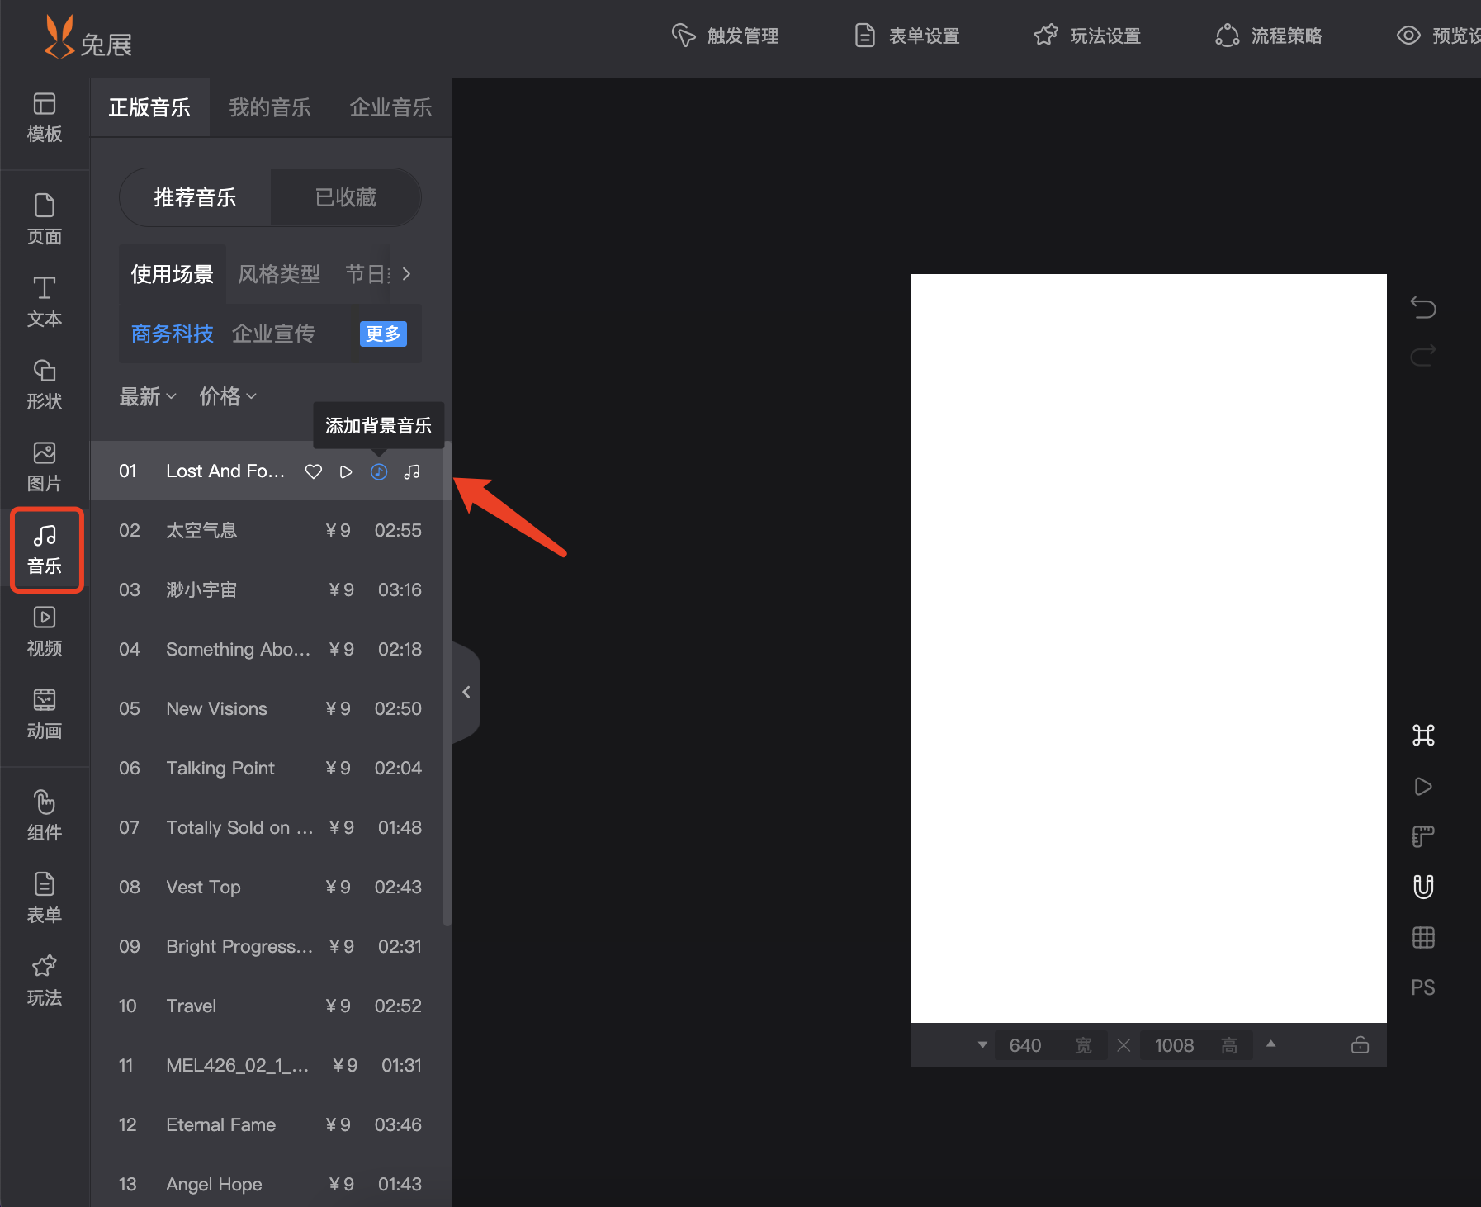
Task: Click the PS import button
Action: [x=1423, y=987]
